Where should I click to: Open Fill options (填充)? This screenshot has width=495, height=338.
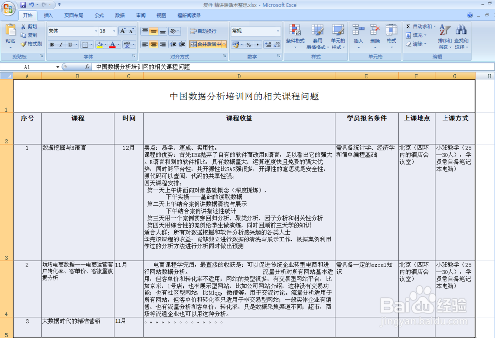tap(416, 35)
